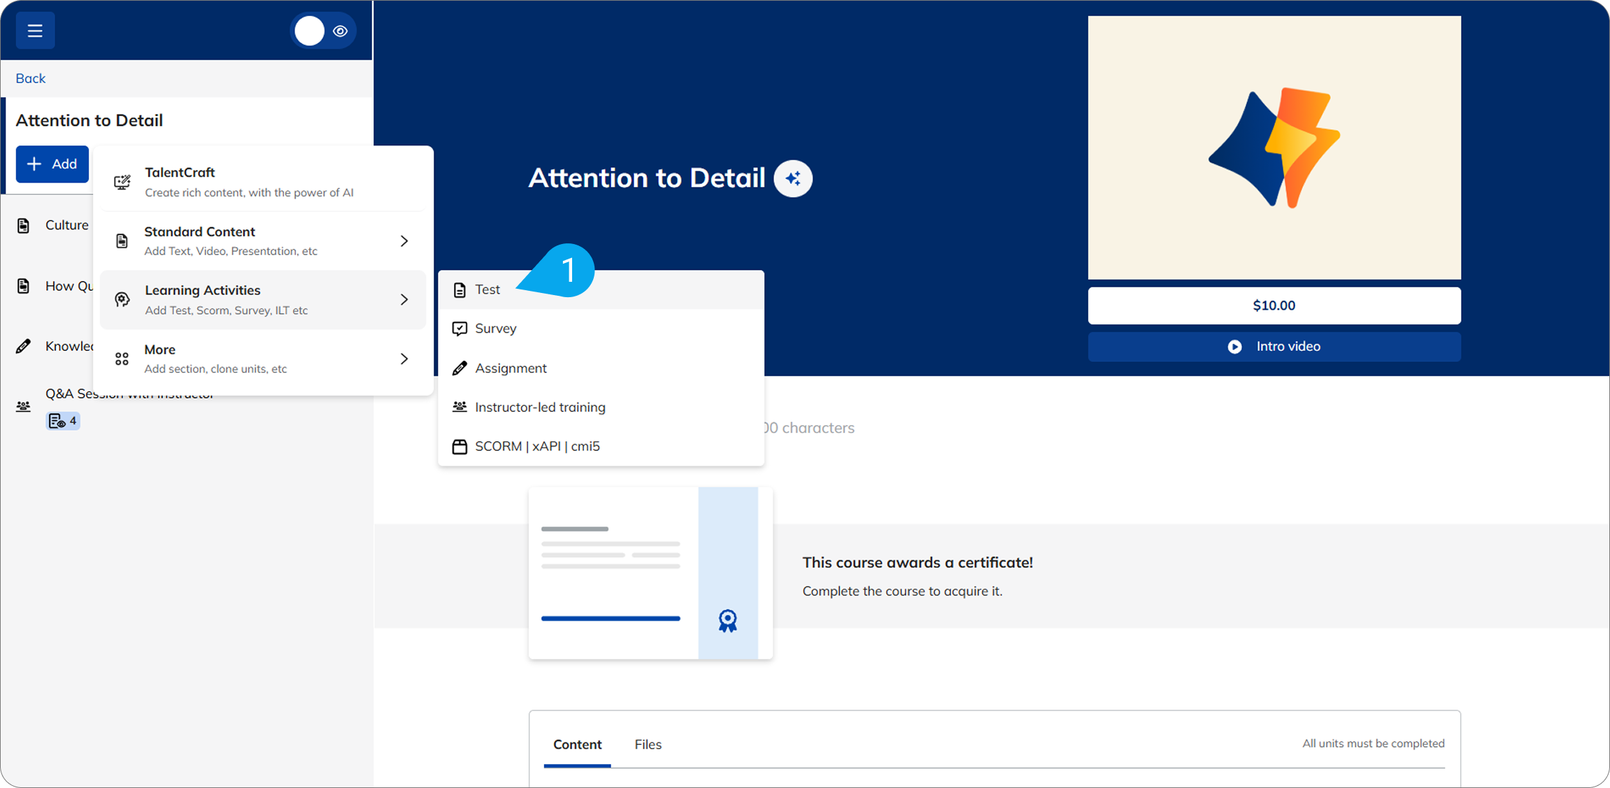
Task: Click the TalentCraft icon
Action: (x=122, y=182)
